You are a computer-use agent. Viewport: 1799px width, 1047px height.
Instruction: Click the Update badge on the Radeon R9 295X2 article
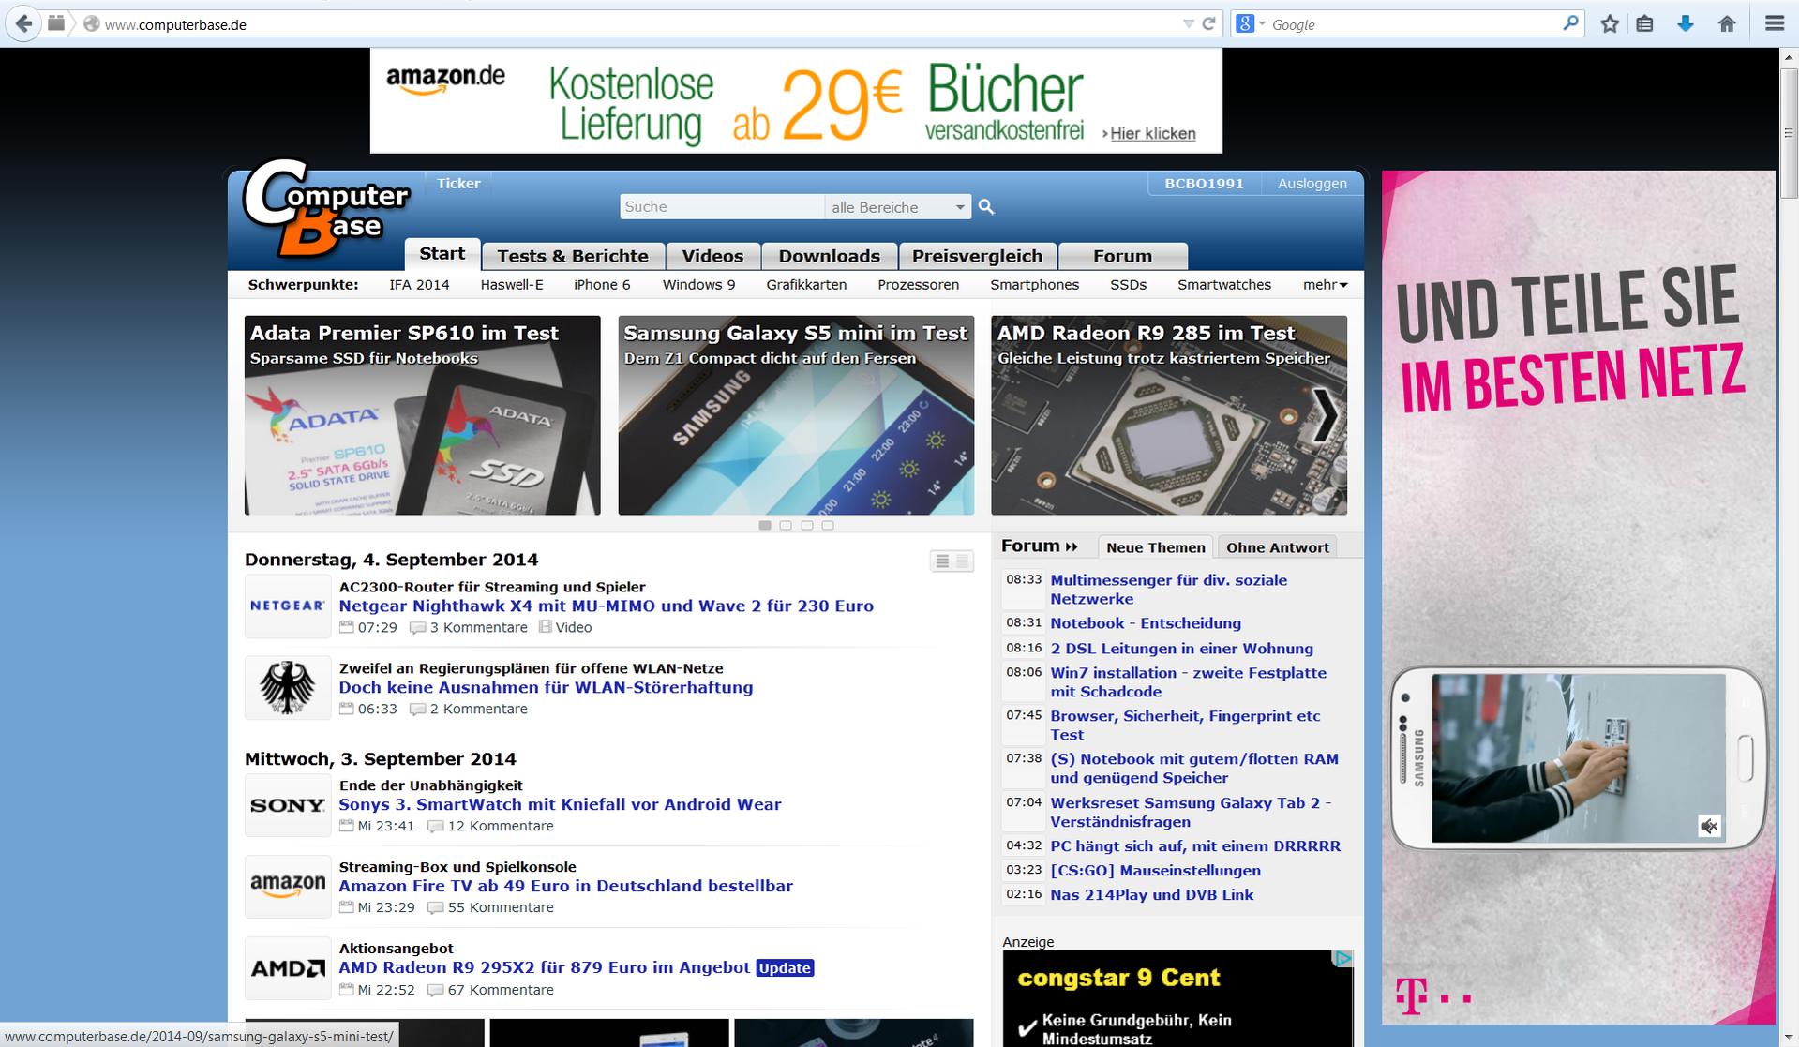pyautogui.click(x=785, y=967)
